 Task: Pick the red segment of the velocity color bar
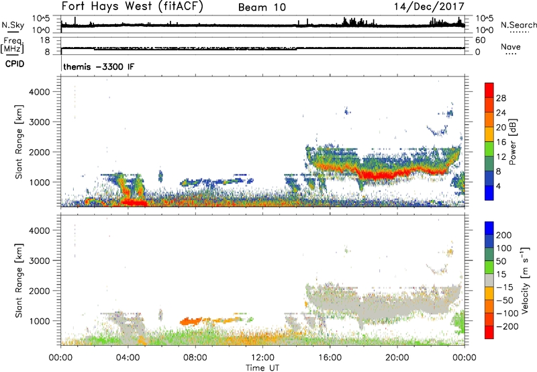click(489, 332)
